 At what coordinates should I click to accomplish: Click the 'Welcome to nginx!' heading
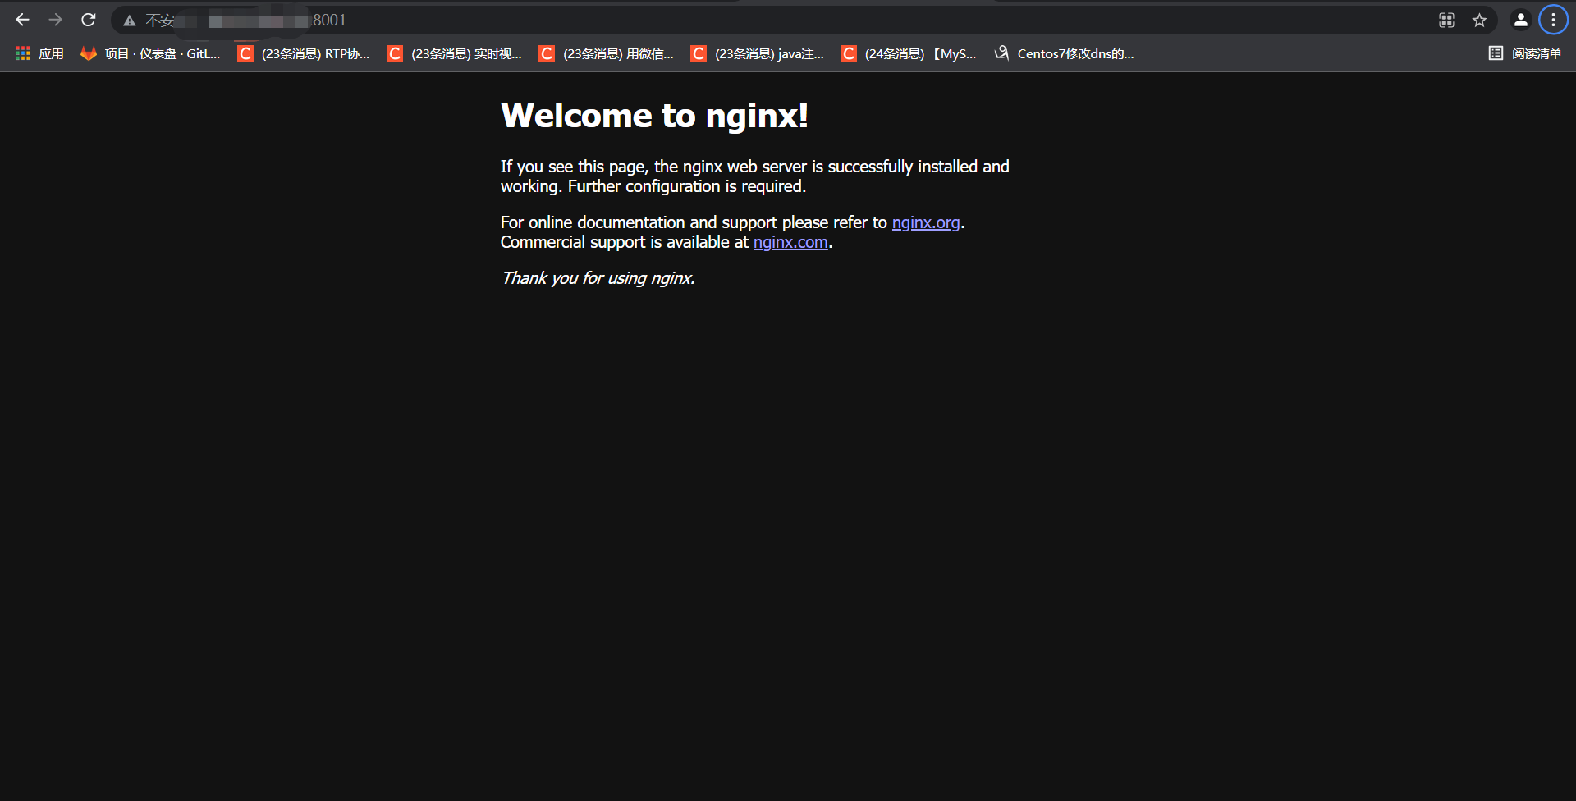[x=654, y=116]
